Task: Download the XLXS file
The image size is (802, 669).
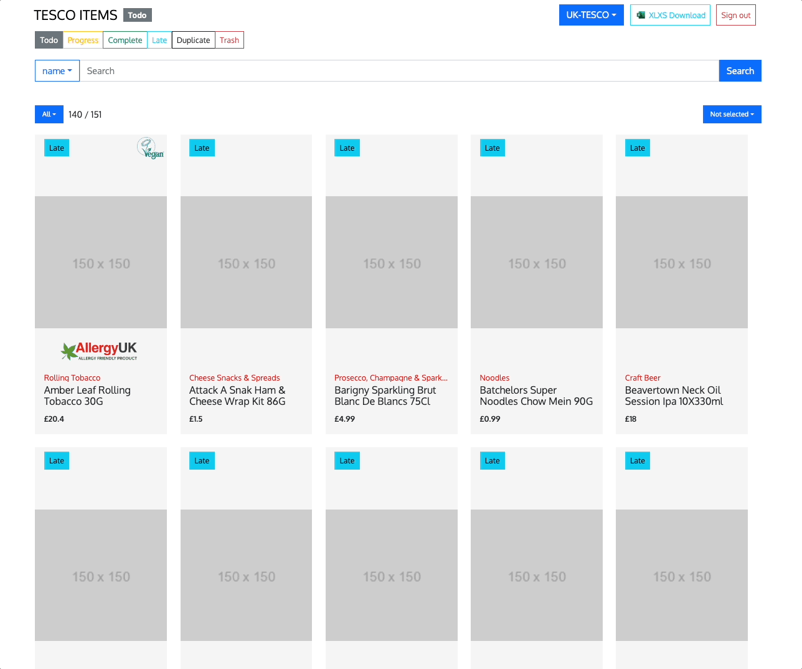Action: pos(670,15)
